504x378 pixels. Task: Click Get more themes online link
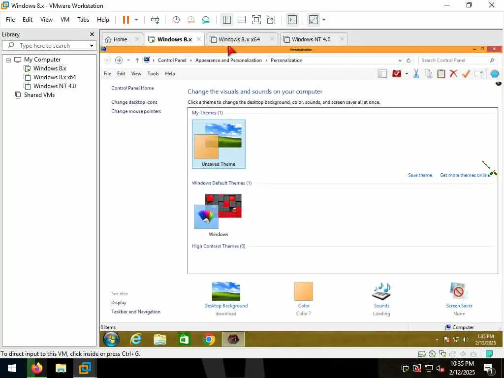click(x=465, y=175)
